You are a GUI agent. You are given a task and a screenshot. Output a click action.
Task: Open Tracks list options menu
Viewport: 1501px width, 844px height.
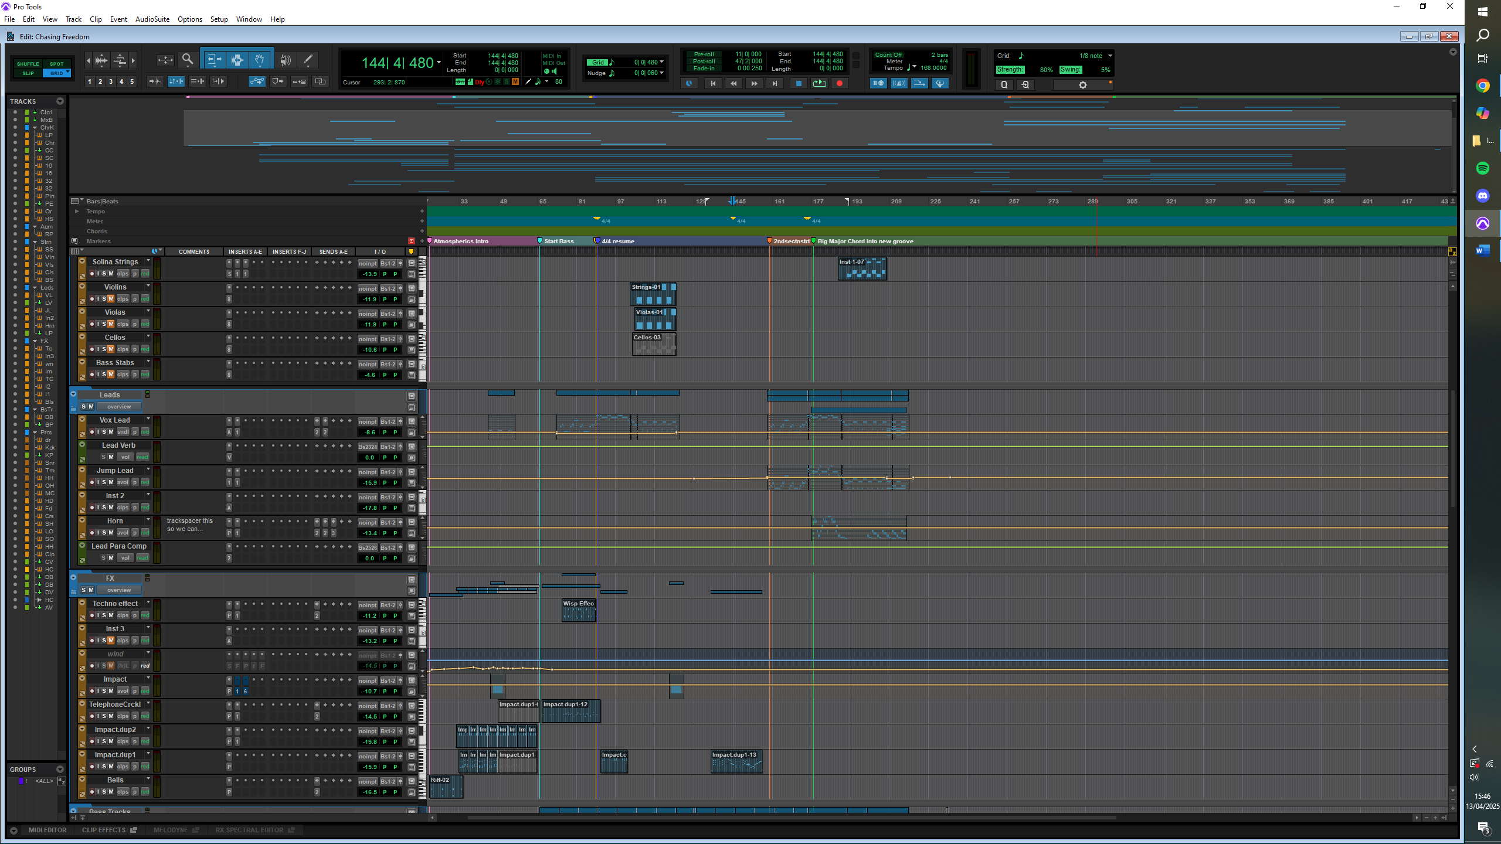(x=60, y=101)
